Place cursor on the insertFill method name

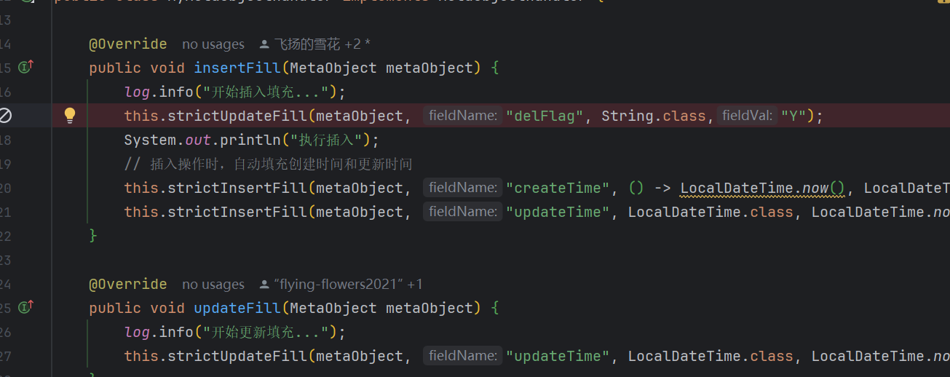pos(237,68)
